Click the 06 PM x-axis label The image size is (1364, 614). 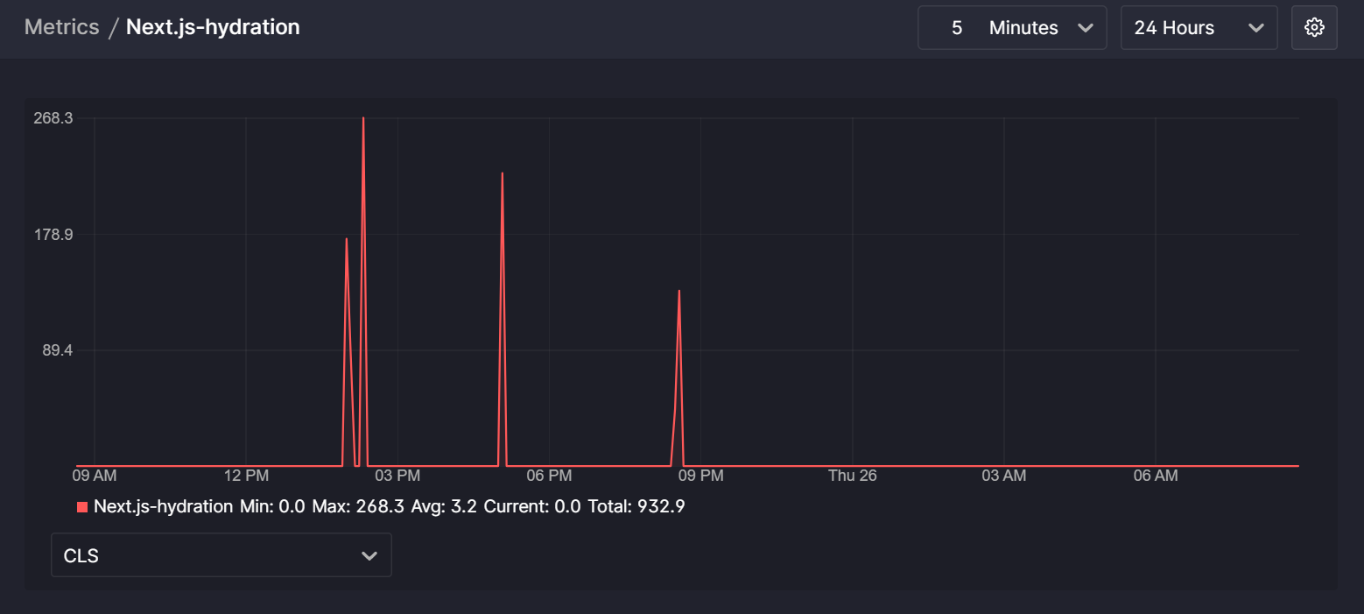click(x=549, y=476)
